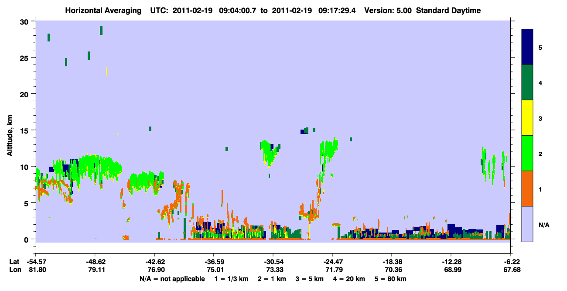Viewport: 567px width, 291px height.
Task: Click the end time '09:17:29.4'
Action: (x=337, y=10)
